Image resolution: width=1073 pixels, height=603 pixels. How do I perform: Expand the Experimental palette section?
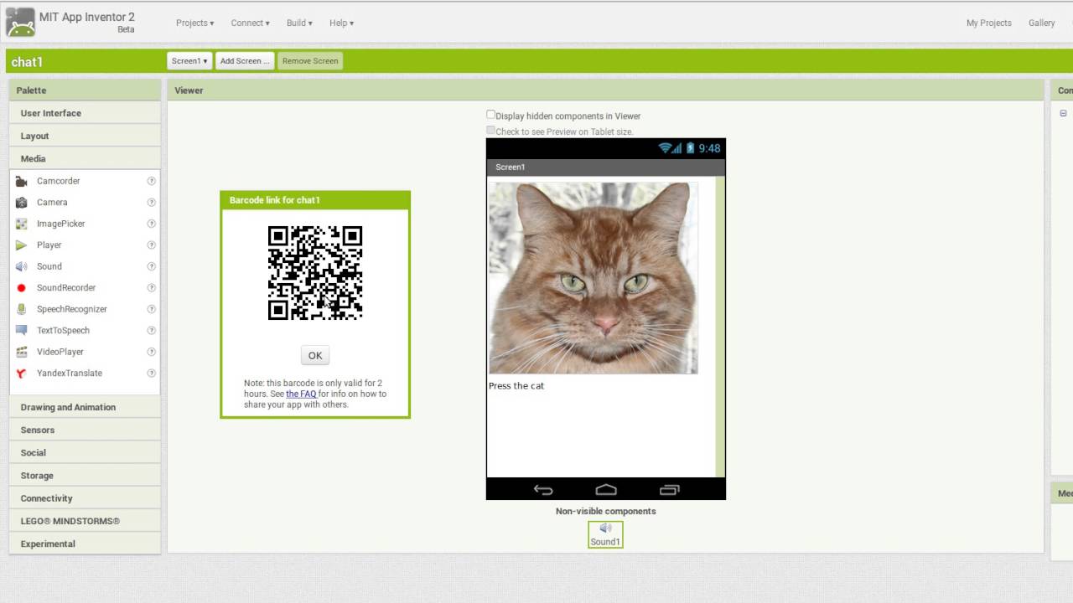pos(85,544)
